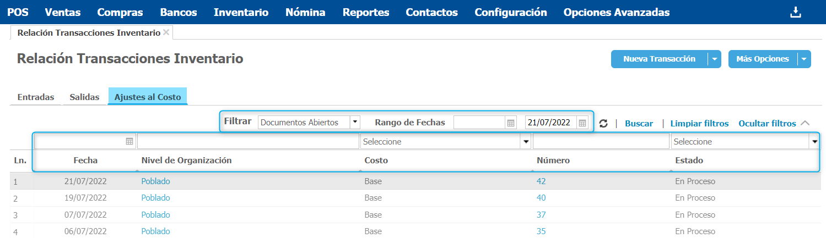
Task: Open the Reportes menu
Action: tap(365, 12)
